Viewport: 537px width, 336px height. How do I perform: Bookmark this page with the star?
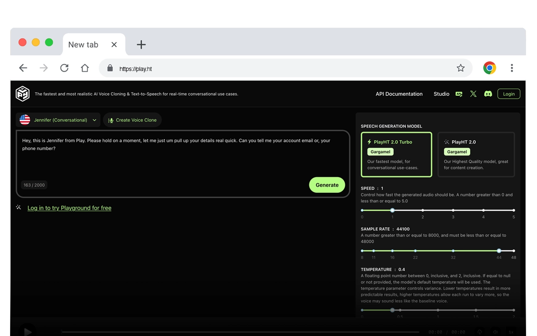point(461,68)
